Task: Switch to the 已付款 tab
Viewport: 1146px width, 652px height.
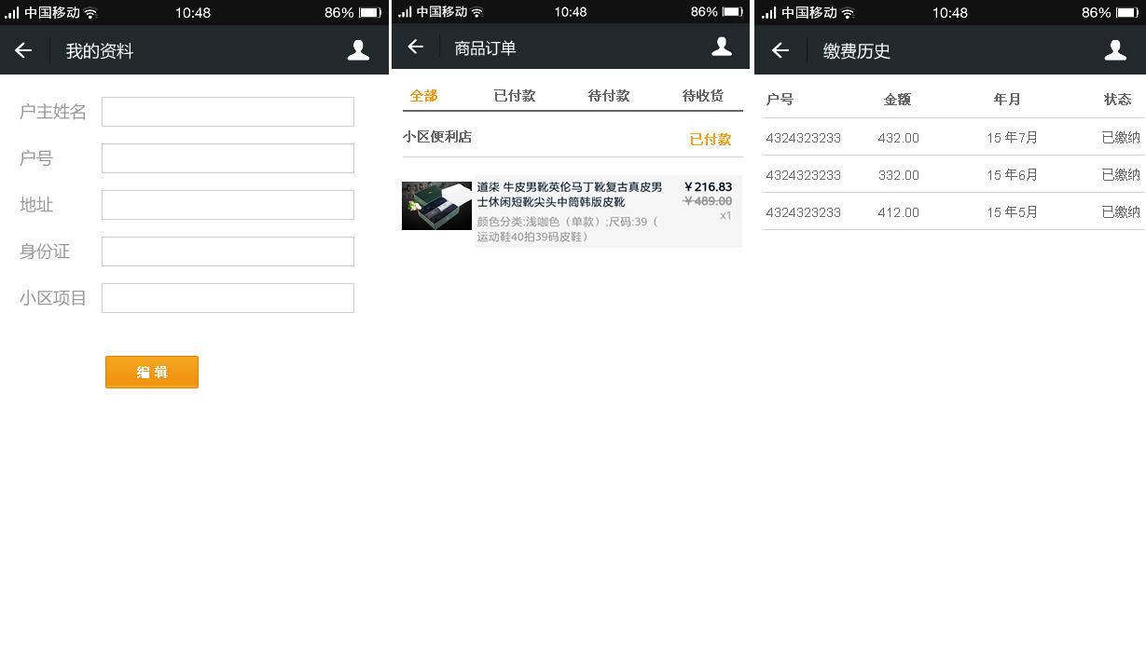Action: [515, 96]
